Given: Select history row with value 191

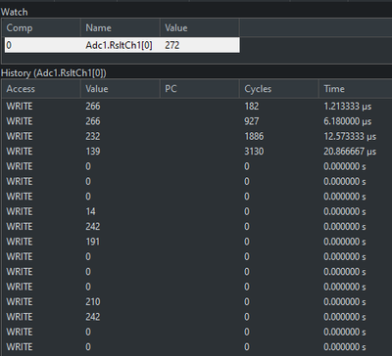Looking at the screenshot, I should [x=198, y=242].
